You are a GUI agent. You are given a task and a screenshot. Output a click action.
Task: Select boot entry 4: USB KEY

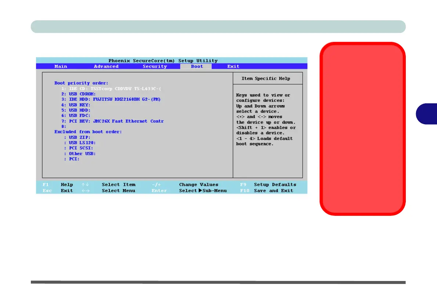pyautogui.click(x=76, y=105)
